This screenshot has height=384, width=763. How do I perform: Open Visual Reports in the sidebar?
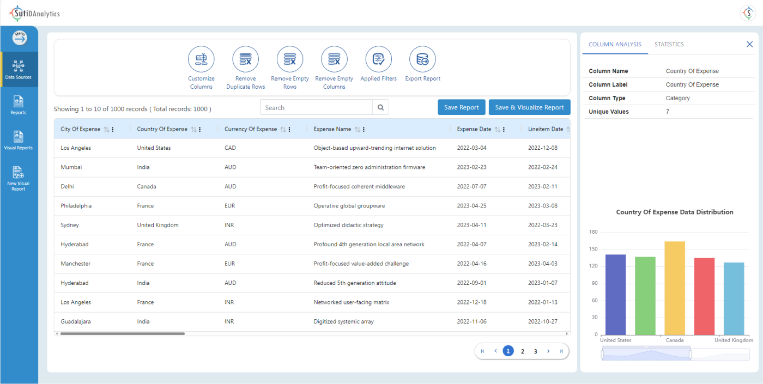19,140
